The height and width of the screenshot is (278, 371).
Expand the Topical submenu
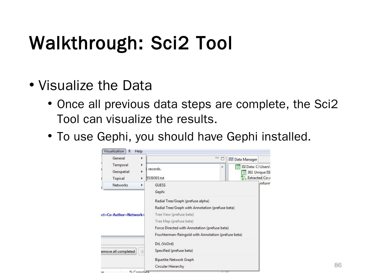124,178
